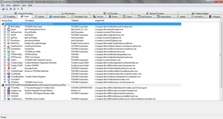Screen dimensions: 223x119
Task: Select the Toshiba TEMPRO shield icon
Action: 9,66
